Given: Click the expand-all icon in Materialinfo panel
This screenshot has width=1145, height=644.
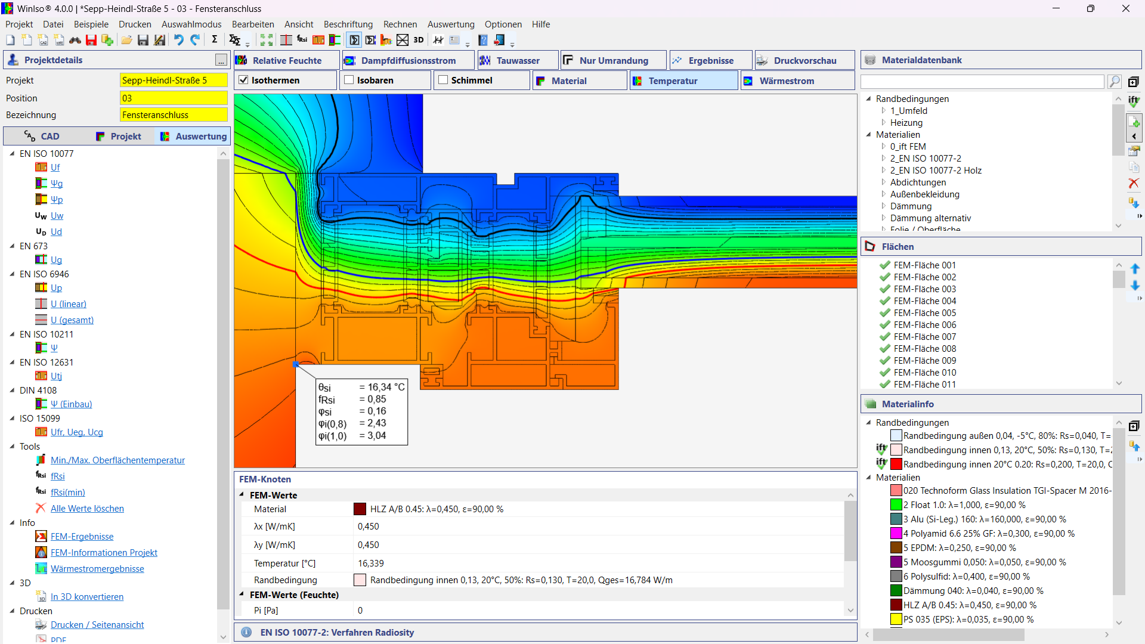Looking at the screenshot, I should click(x=1134, y=426).
